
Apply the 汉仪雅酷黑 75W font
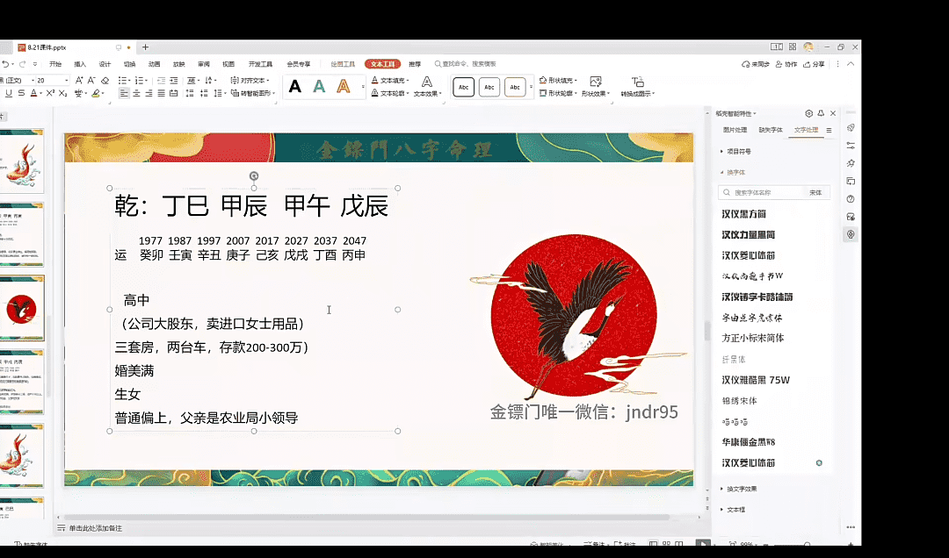point(756,380)
